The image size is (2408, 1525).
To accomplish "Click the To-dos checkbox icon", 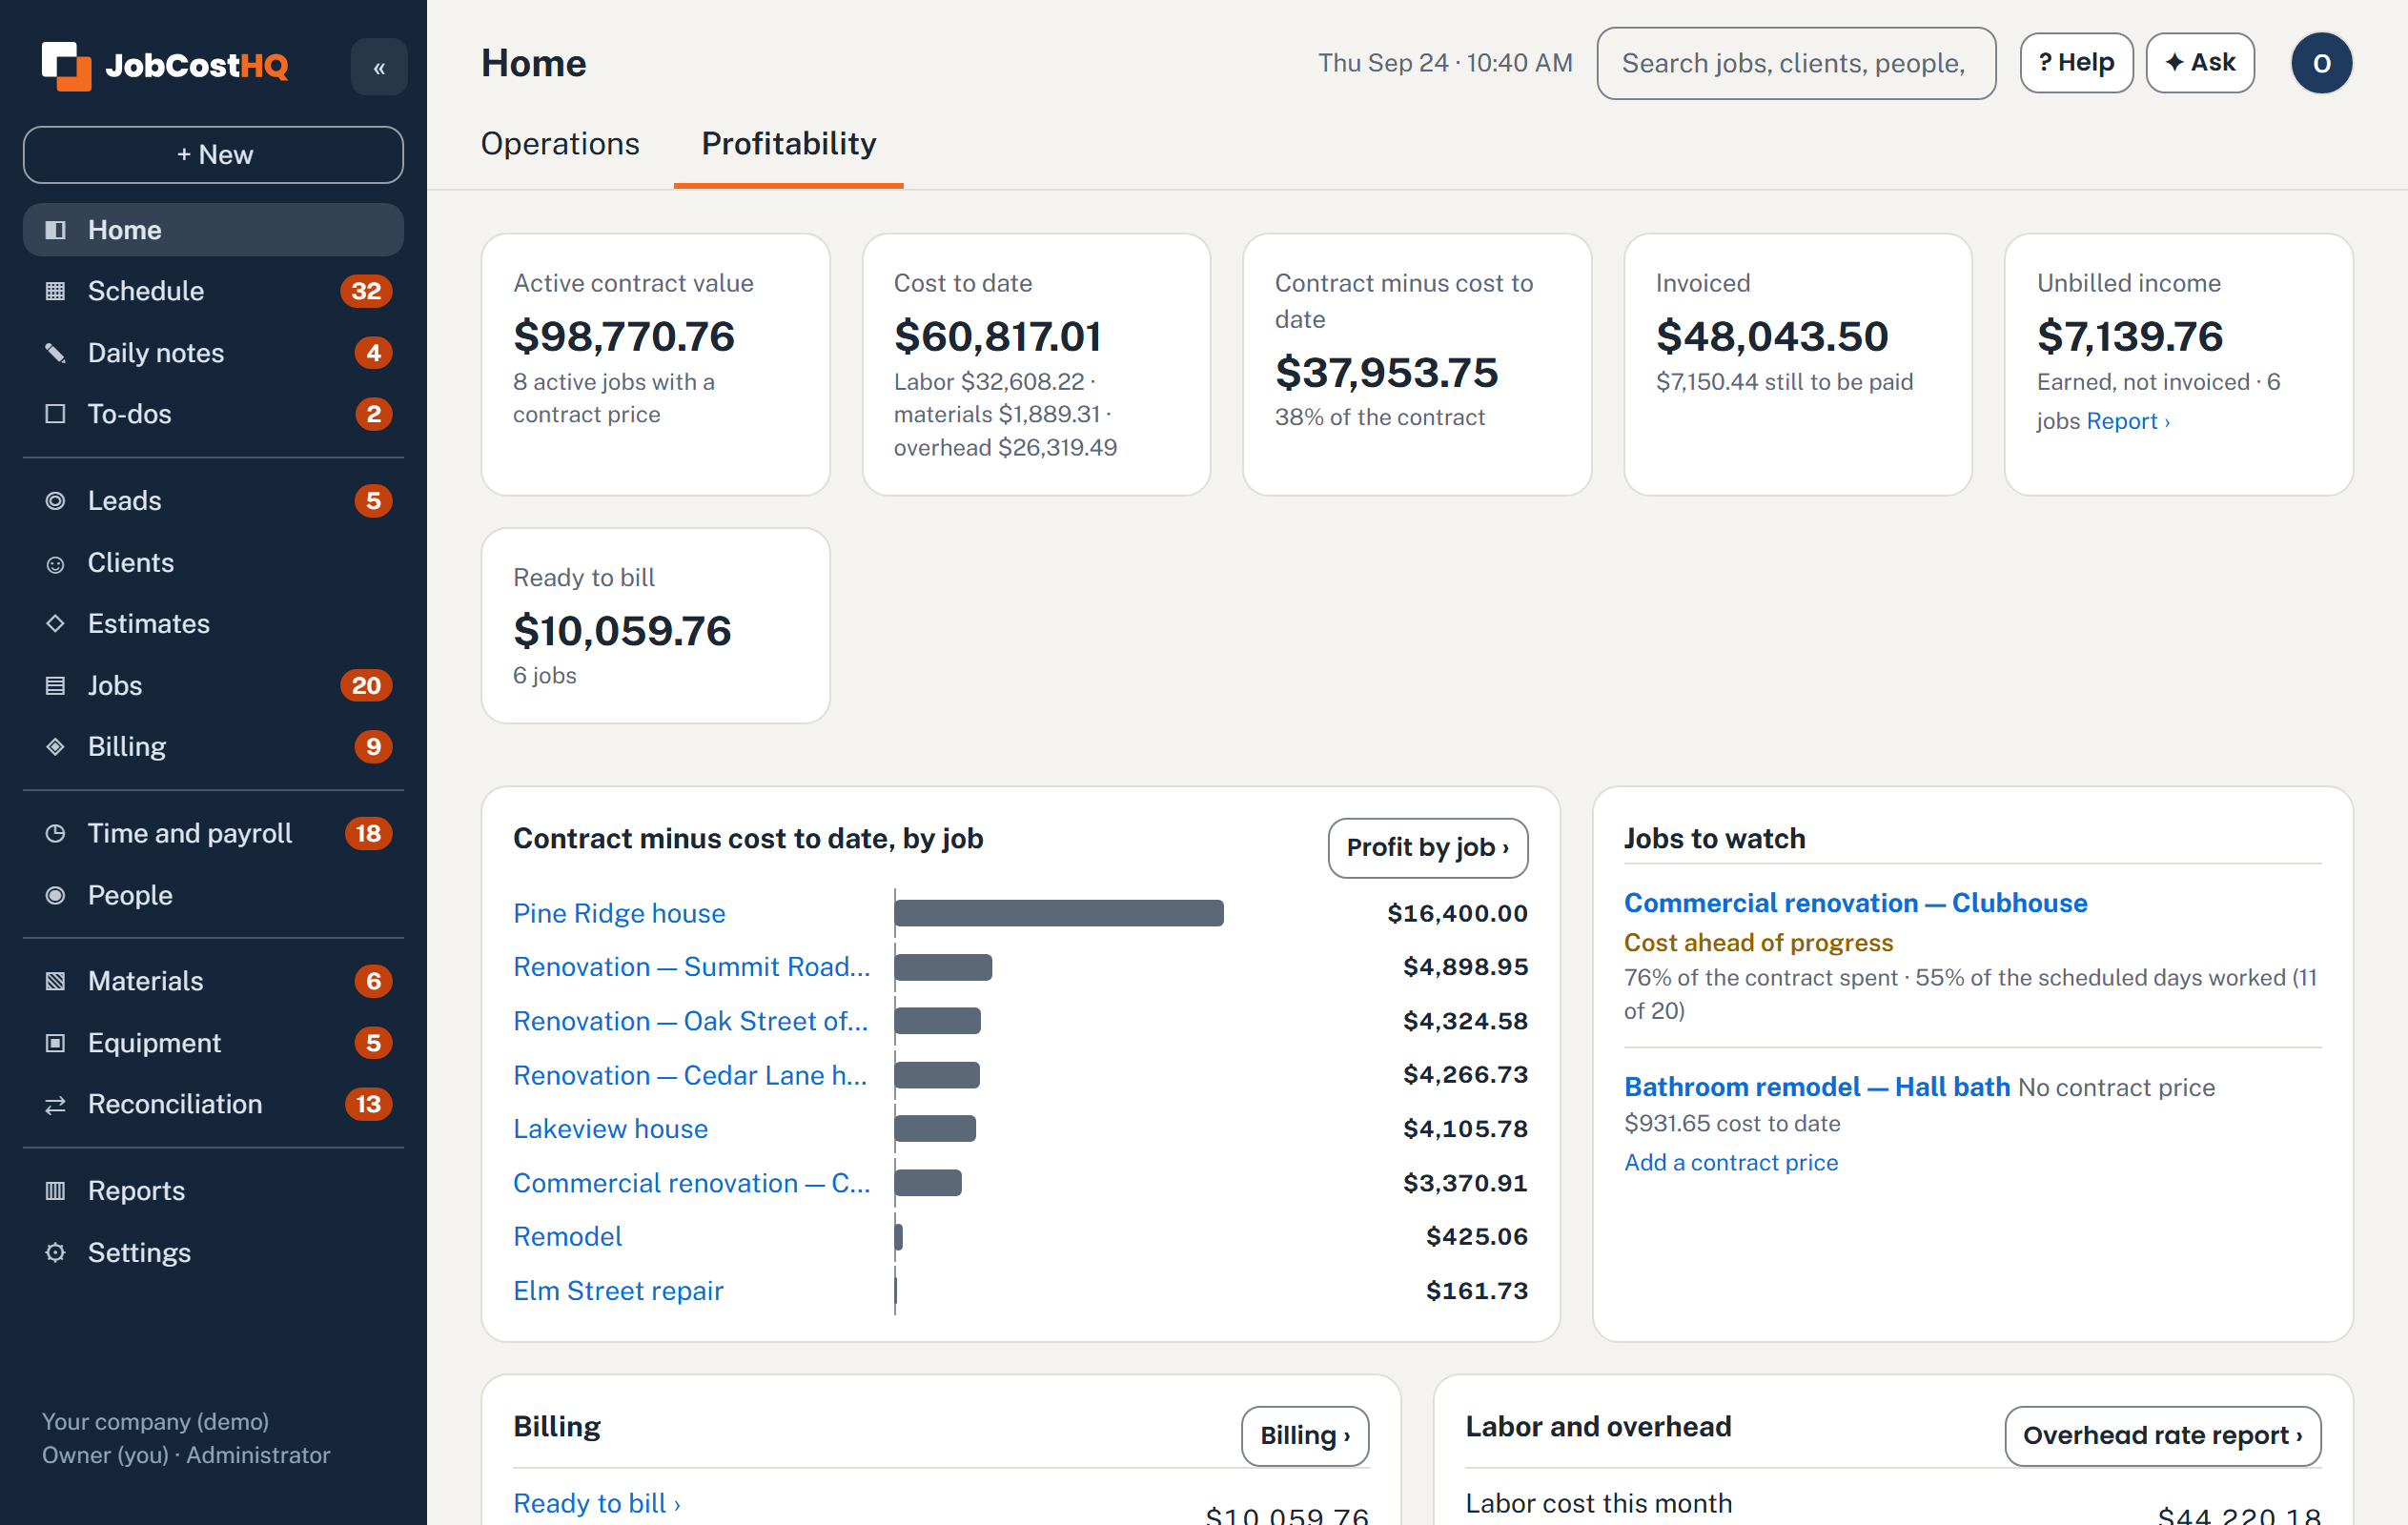I will coord(56,414).
